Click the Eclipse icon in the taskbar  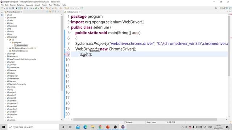click(123, 127)
